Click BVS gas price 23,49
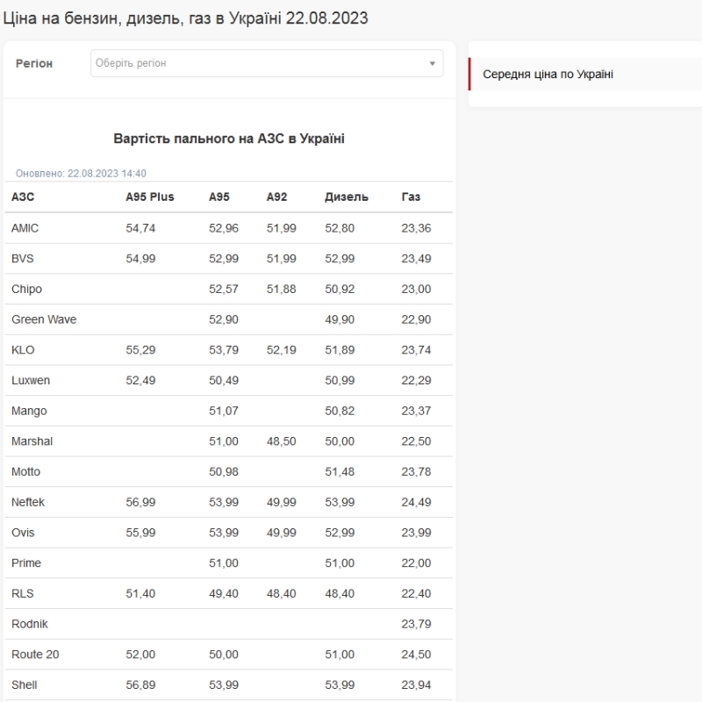The height and width of the screenshot is (702, 702). click(x=416, y=259)
